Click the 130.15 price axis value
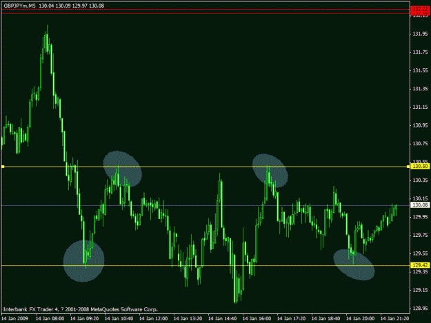The height and width of the screenshot is (323, 431). (420, 198)
